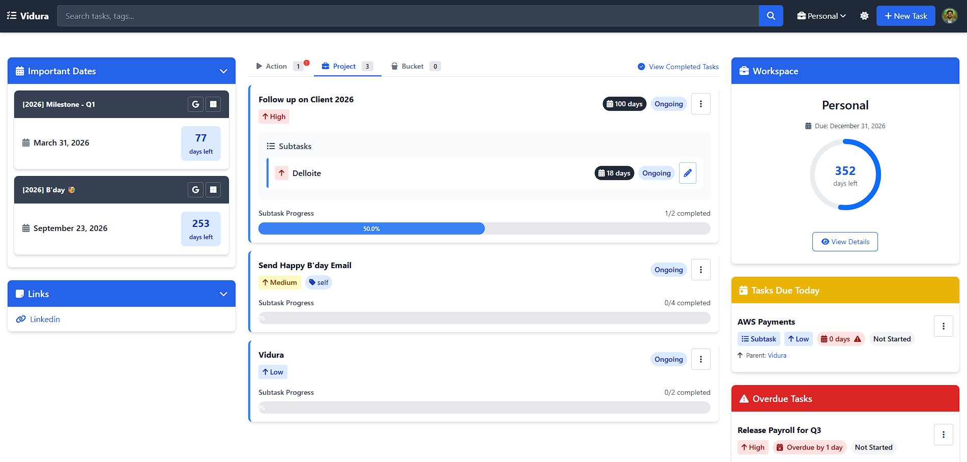The height and width of the screenshot is (462, 967).
Task: Click the three-dot menu on Release Payroll
Action: (x=943, y=434)
